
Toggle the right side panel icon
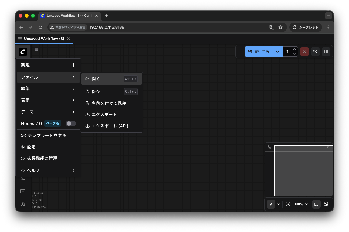point(326,52)
